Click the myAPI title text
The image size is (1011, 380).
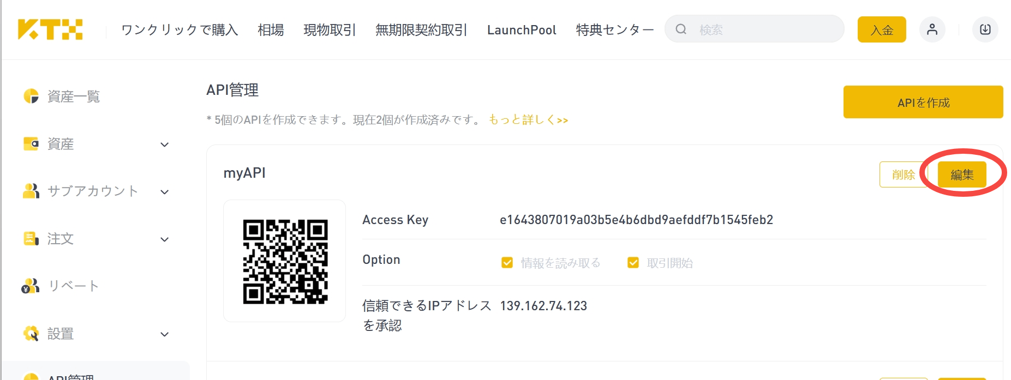pos(244,173)
